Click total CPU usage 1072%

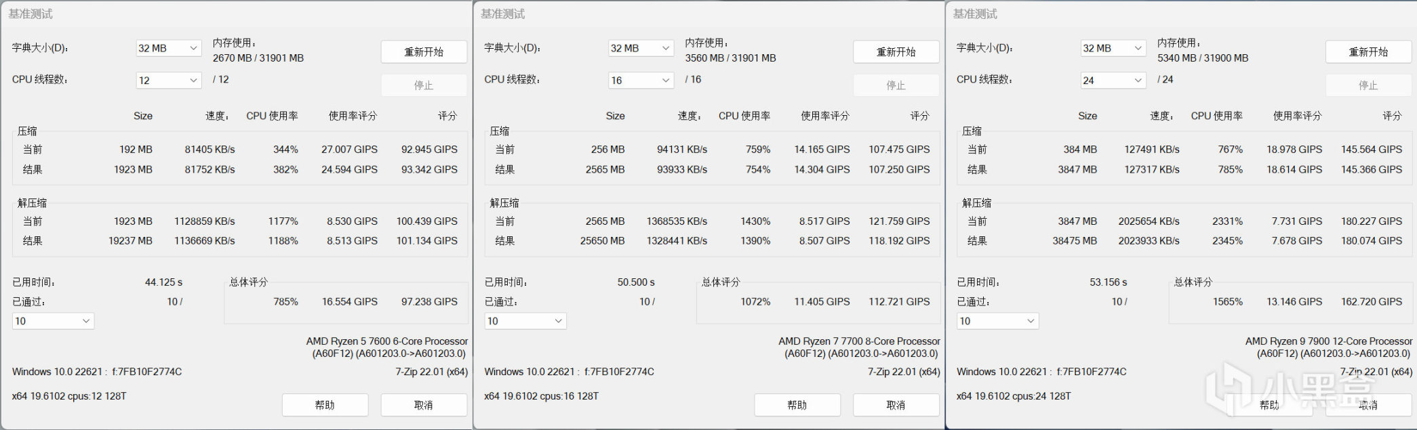(x=755, y=301)
